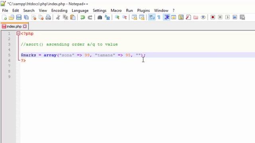Close all documents toolbar icon

(x=41, y=17)
